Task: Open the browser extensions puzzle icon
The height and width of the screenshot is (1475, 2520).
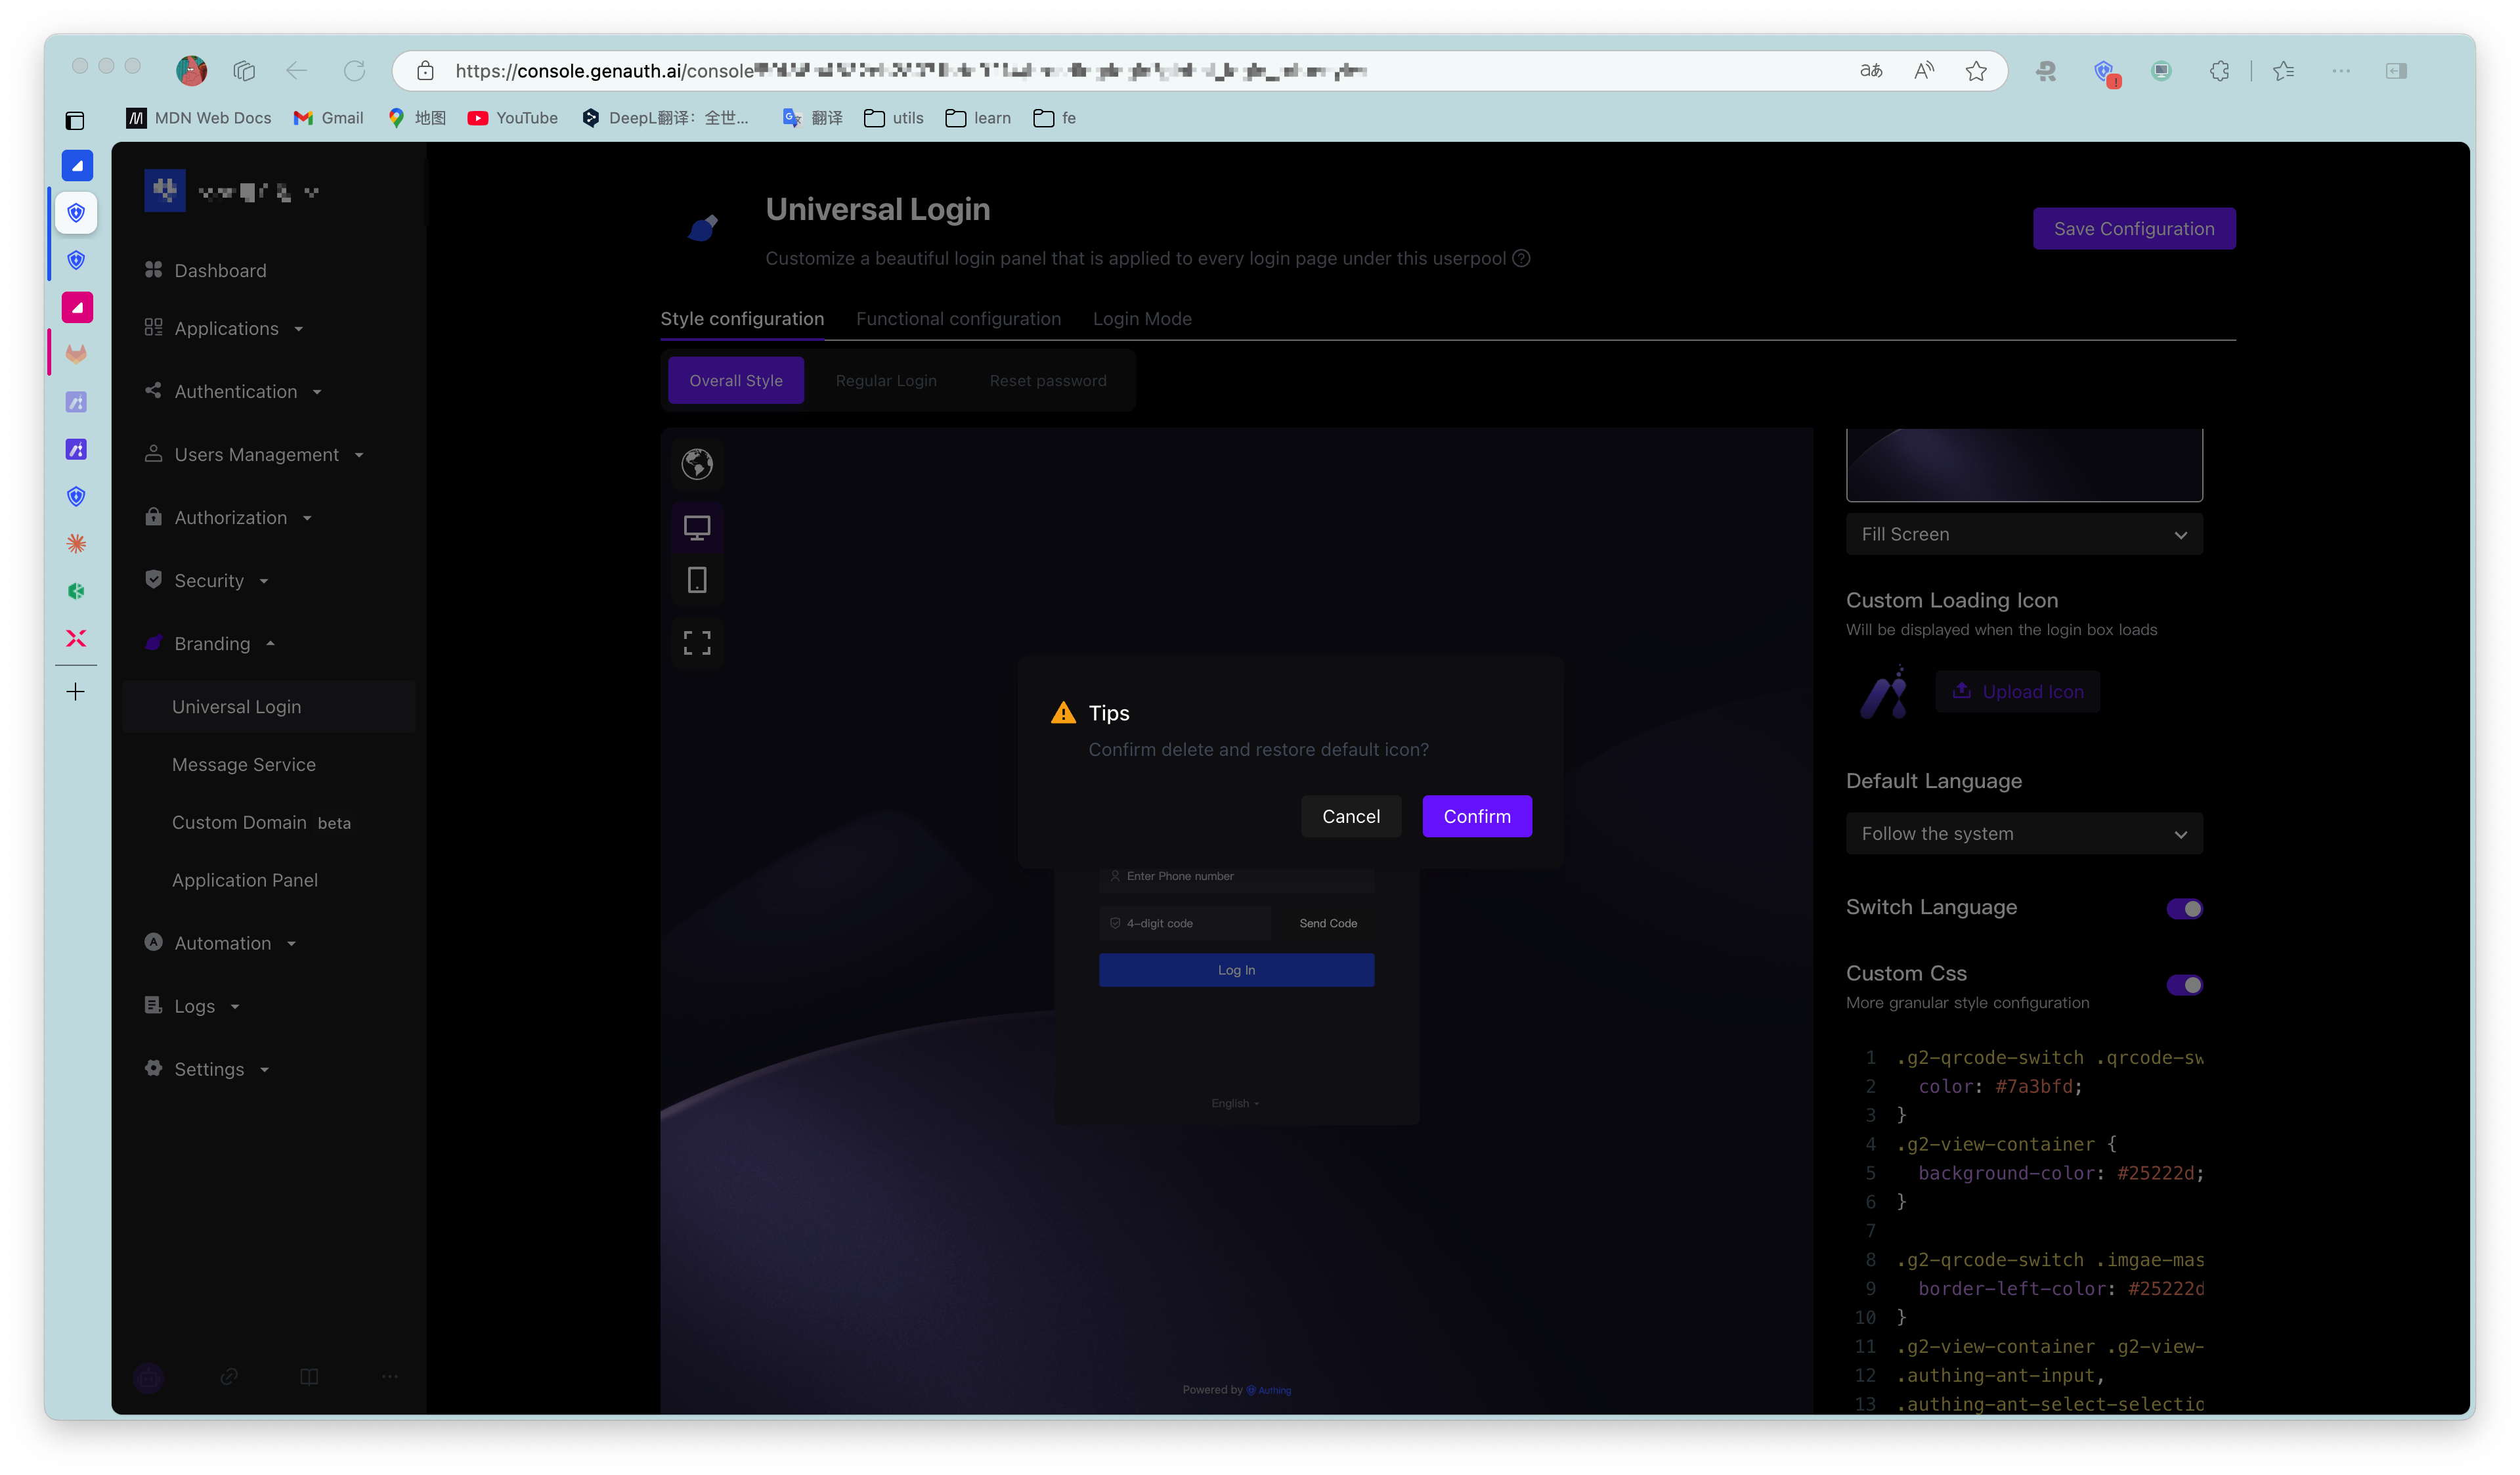Action: point(2219,71)
